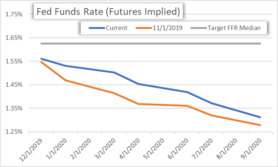Click the 6/1/2020 x-axis label
The image size is (278, 167).
(178, 148)
